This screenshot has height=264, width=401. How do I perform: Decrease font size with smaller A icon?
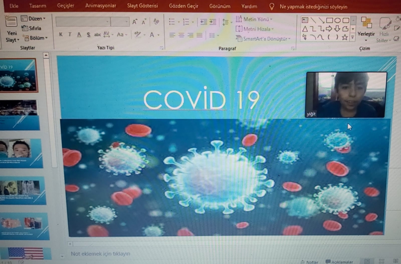pos(144,22)
